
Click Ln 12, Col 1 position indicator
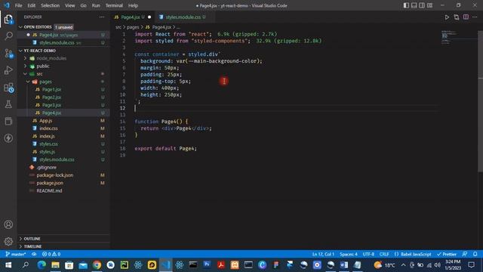pyautogui.click(x=323, y=254)
